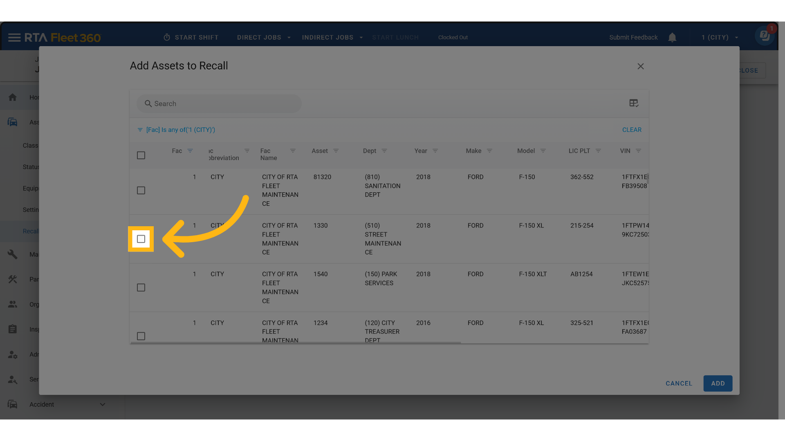Open the hamburger navigation menu
Viewport: 785px width, 441px height.
14,38
